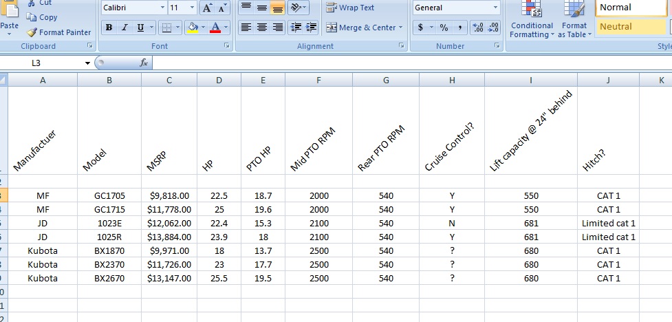This screenshot has width=672, height=322.
Task: Align text right in the cell
Action: tap(278, 28)
